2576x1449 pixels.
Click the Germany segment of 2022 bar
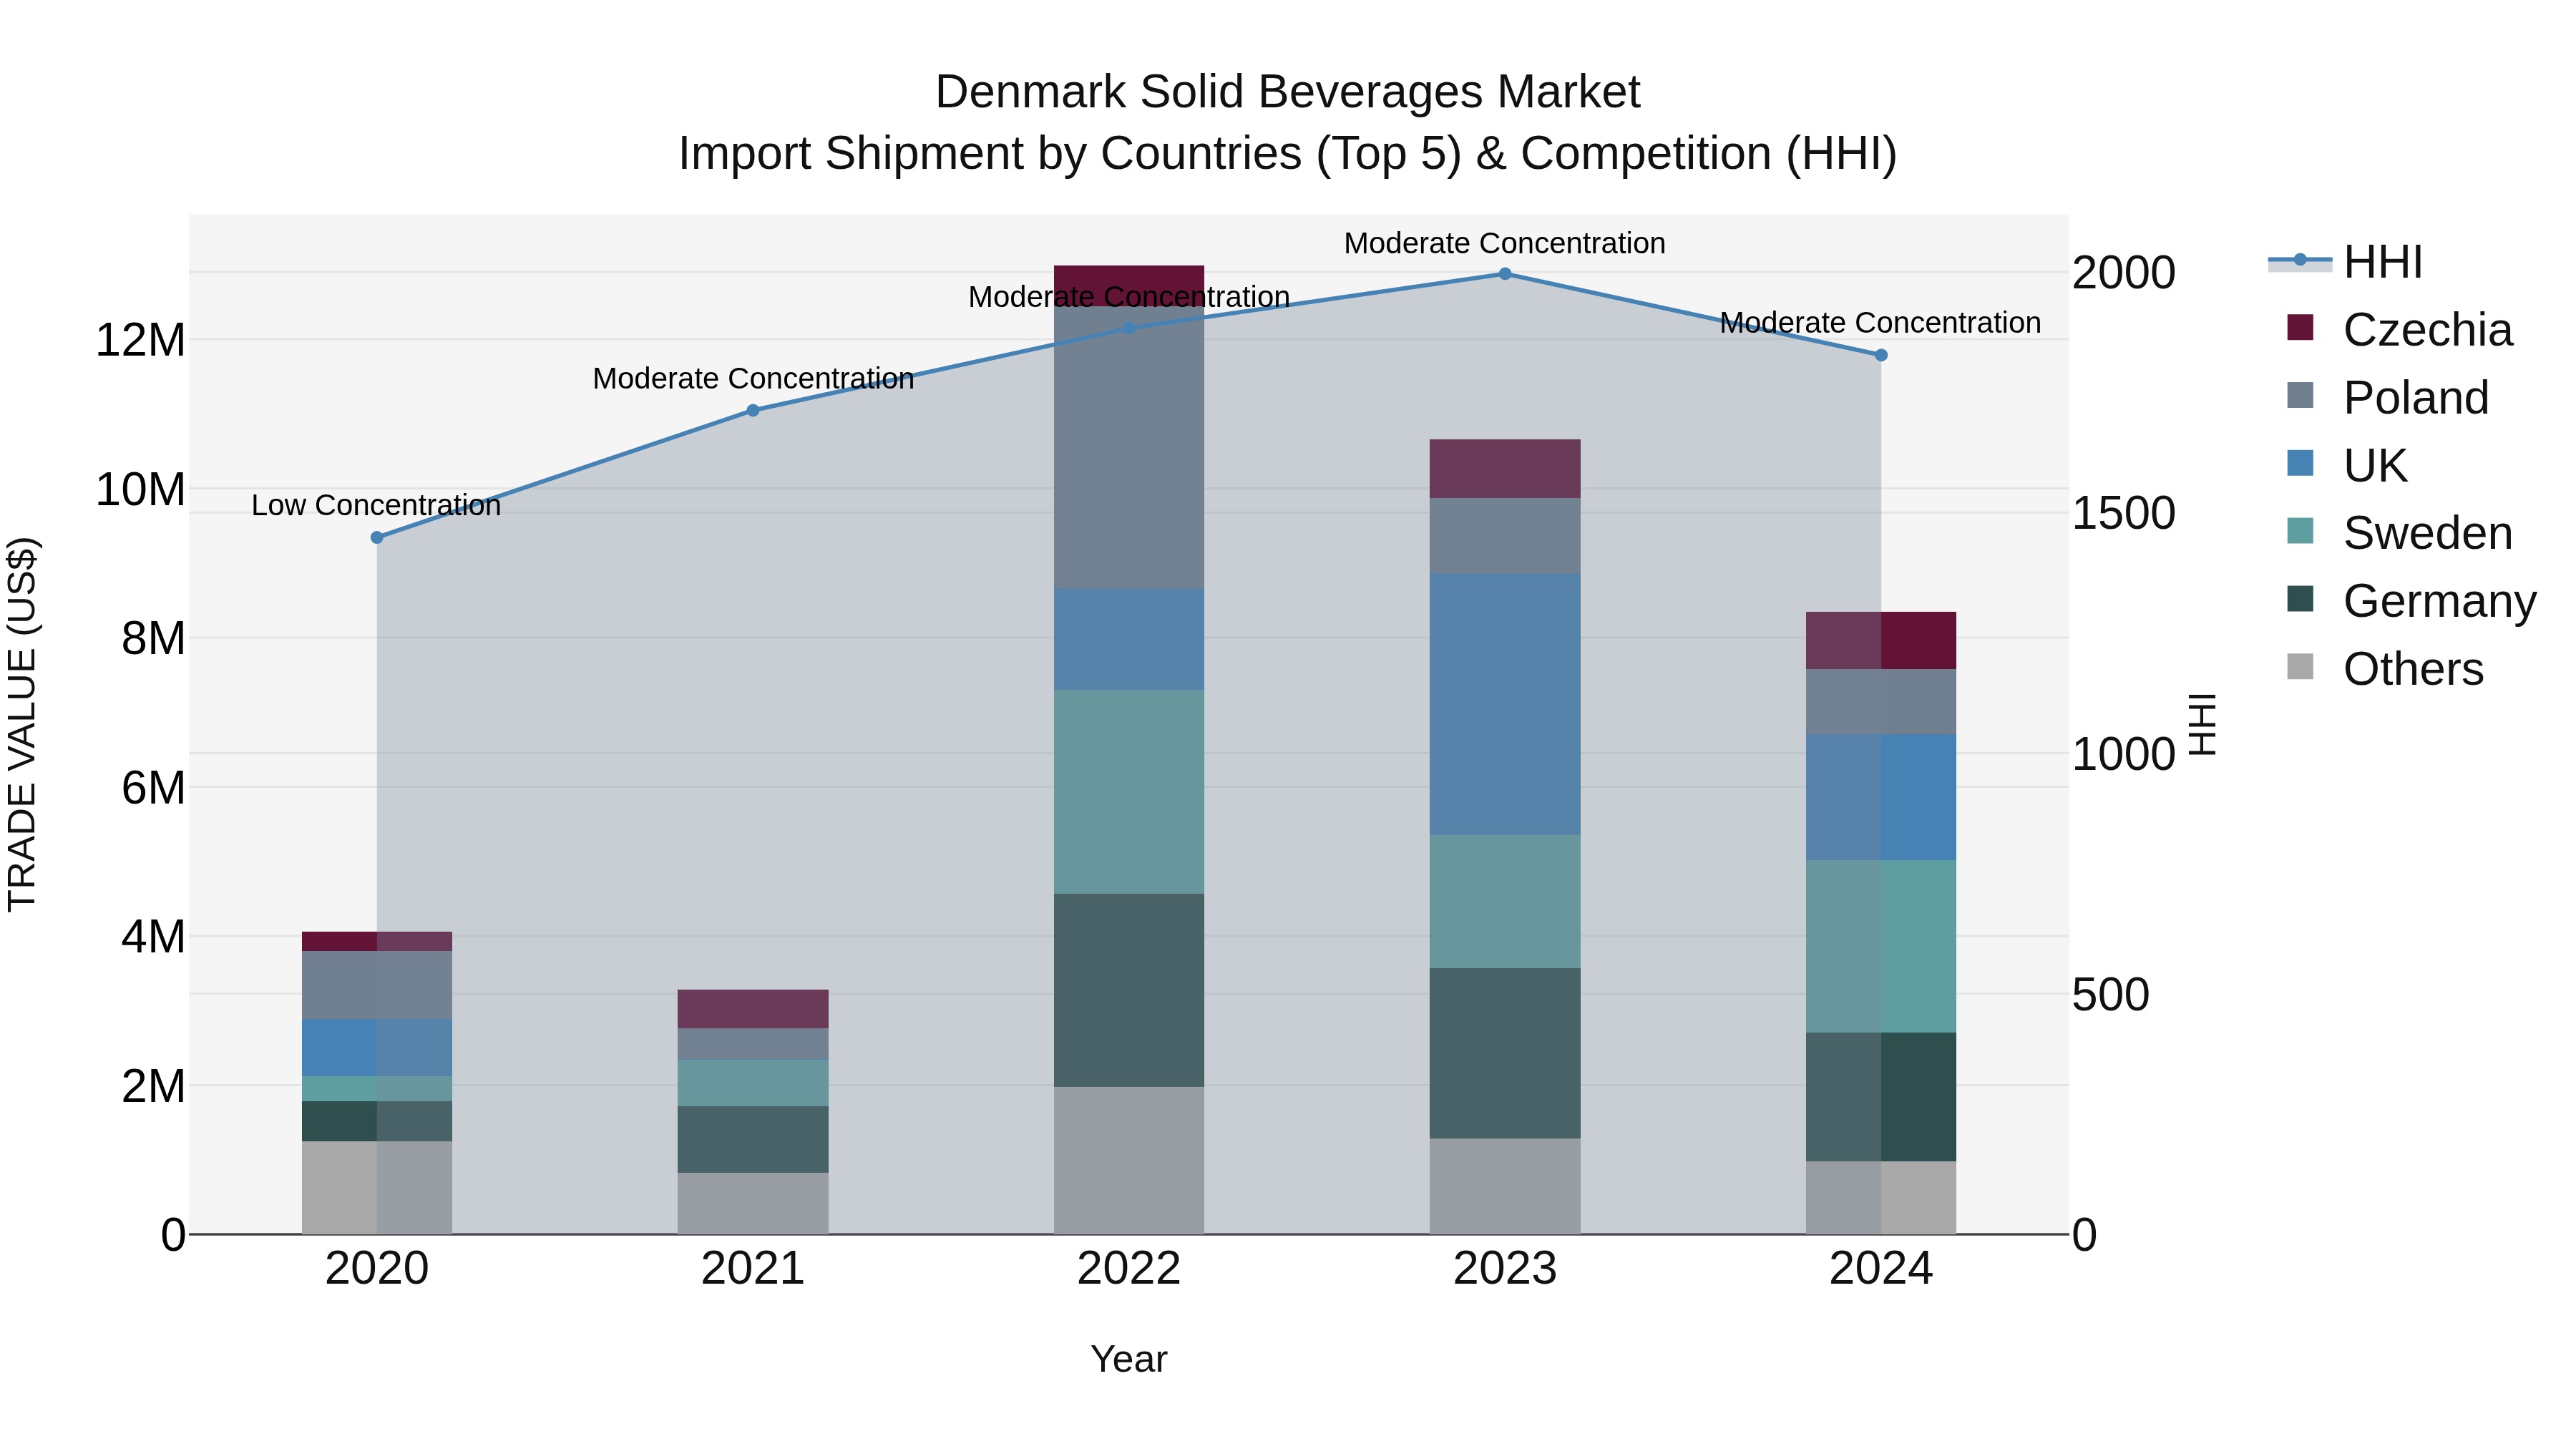pyautogui.click(x=1129, y=990)
